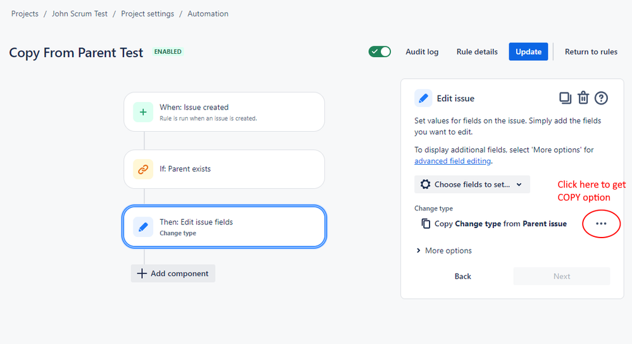Click the disabled Next button

pyautogui.click(x=562, y=276)
